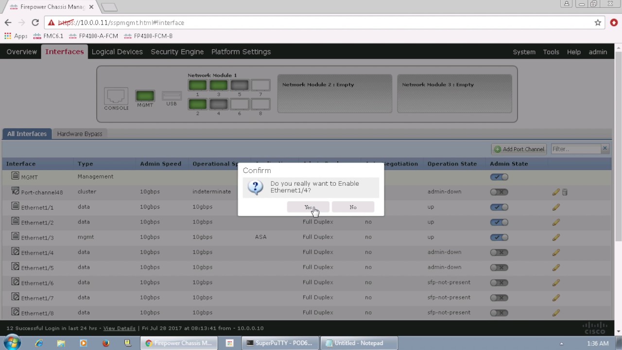The image size is (622, 350).
Task: Select the Interfaces tab
Action: (65, 52)
